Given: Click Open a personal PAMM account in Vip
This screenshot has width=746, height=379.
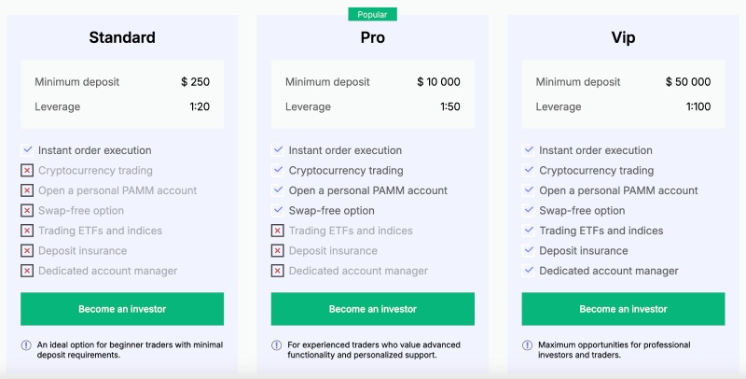Looking at the screenshot, I should (618, 190).
